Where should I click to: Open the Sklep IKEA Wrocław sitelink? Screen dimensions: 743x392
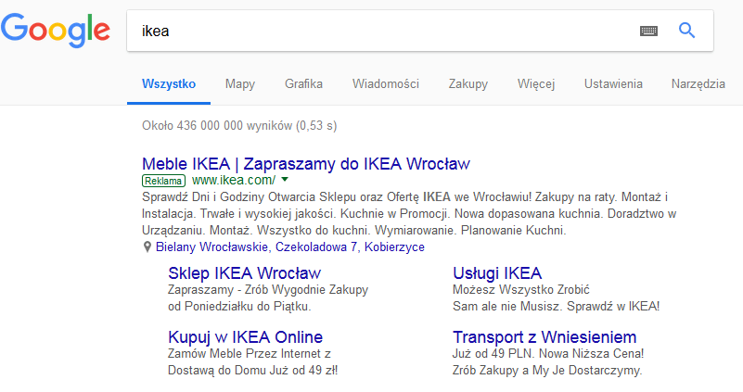pos(245,273)
